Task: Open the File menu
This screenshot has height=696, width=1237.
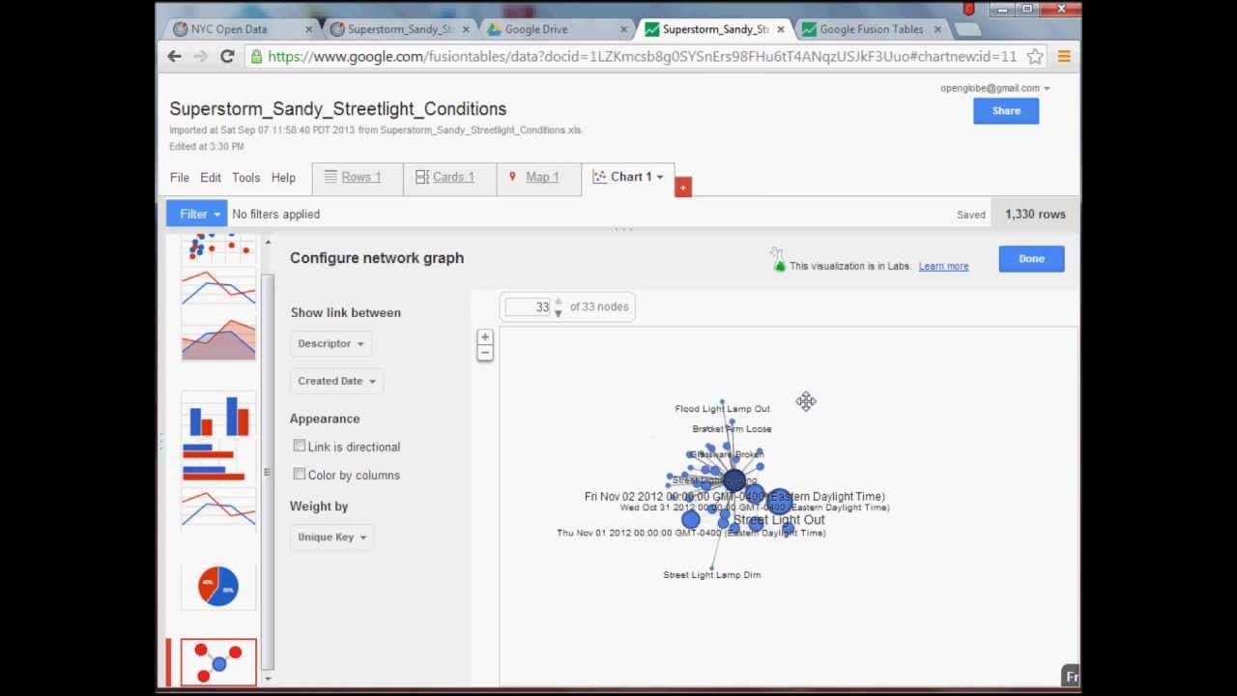Action: point(180,178)
